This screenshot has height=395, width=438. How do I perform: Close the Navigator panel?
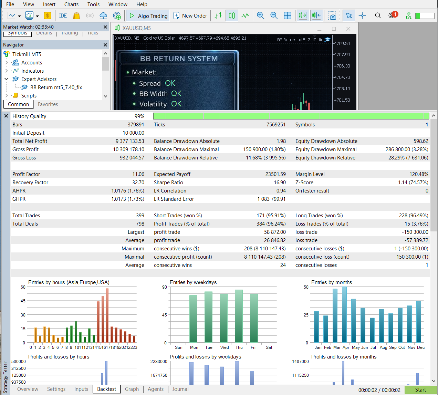click(x=105, y=45)
